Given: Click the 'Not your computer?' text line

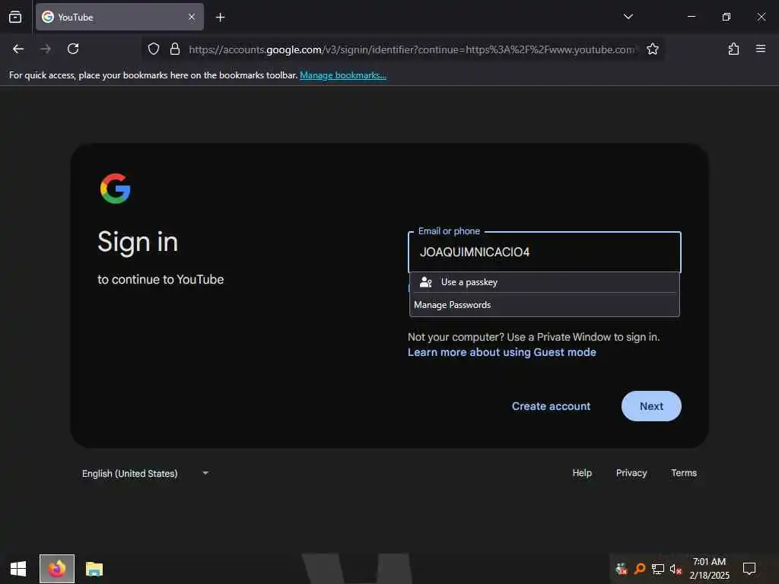Looking at the screenshot, I should 533,337.
